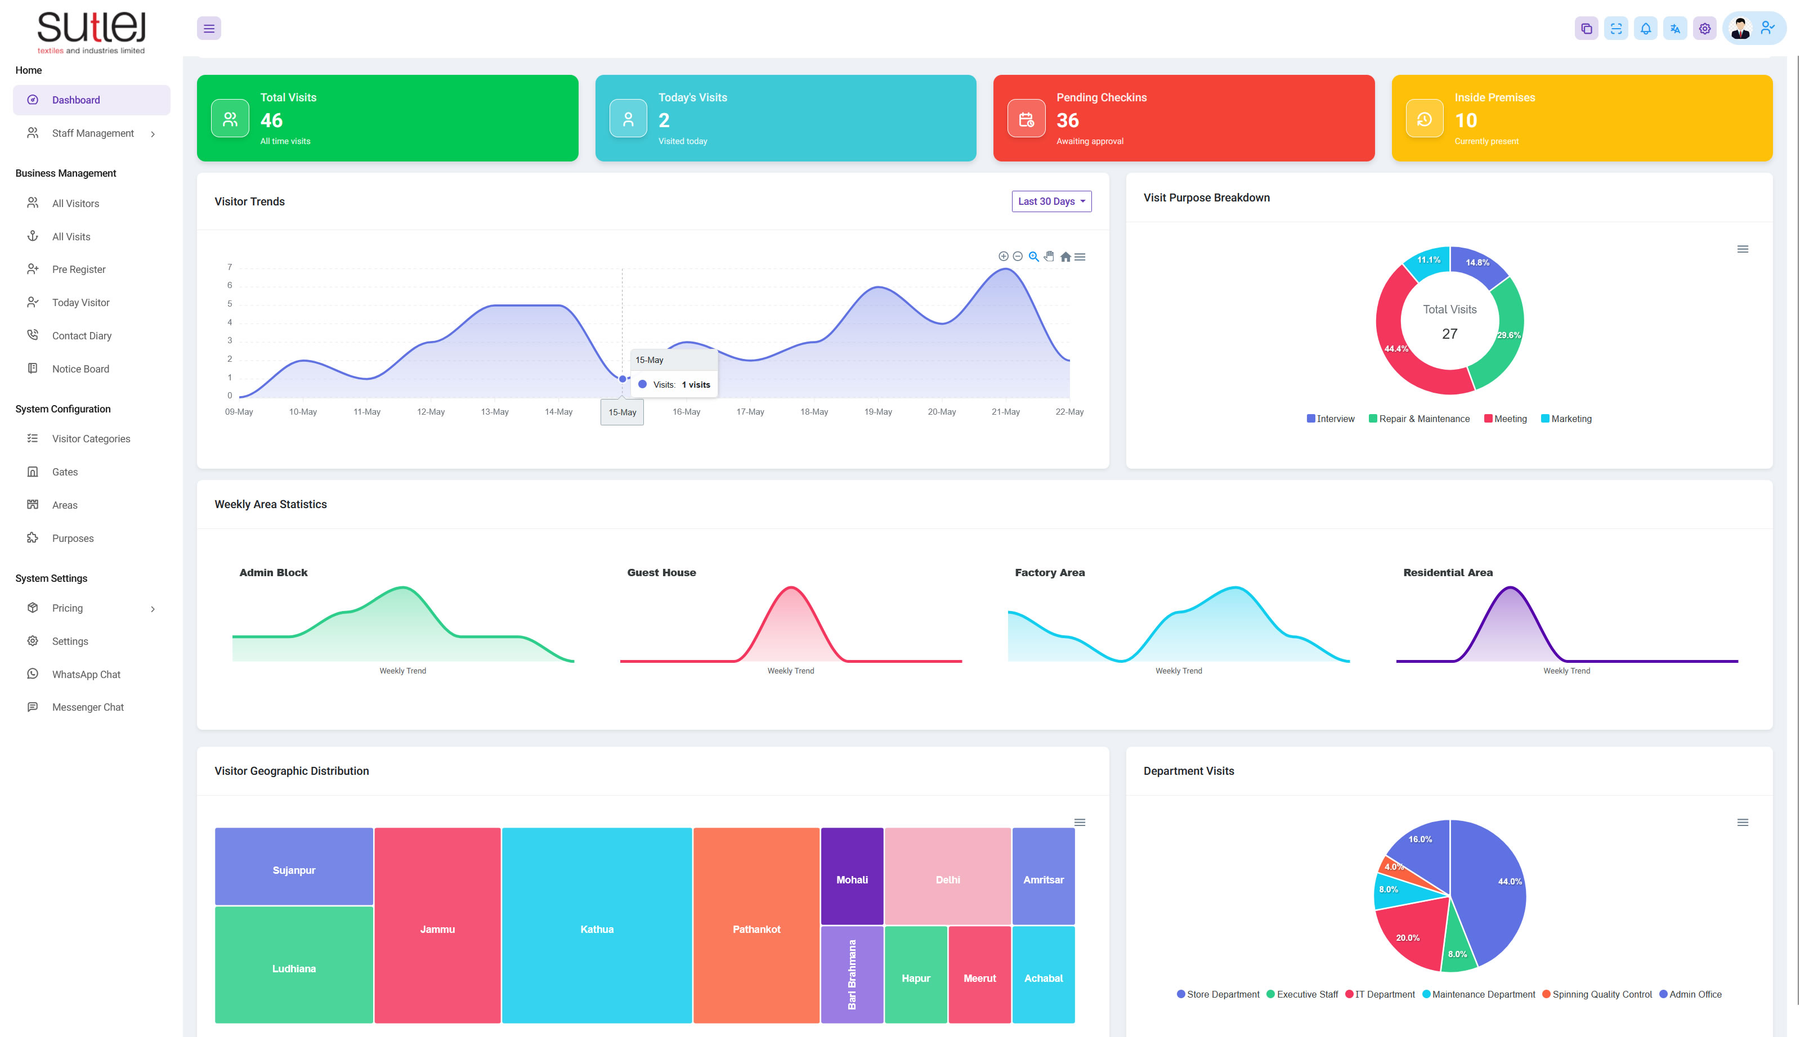The width and height of the screenshot is (1800, 1037).
Task: Click the duplicate windows icon in header
Action: (1586, 29)
